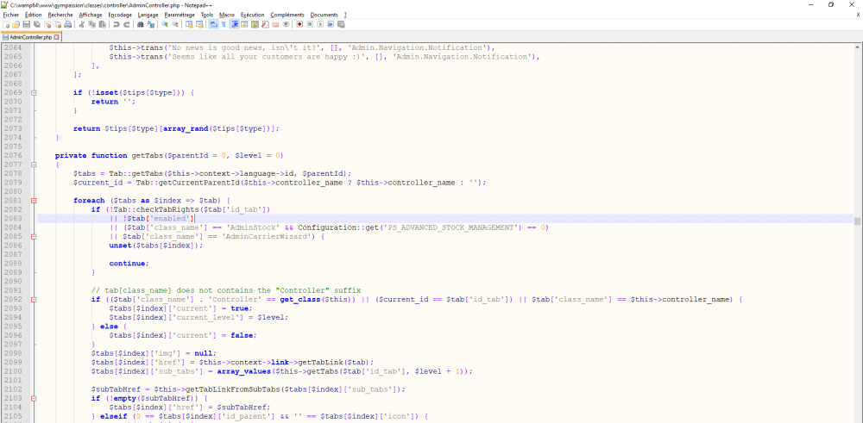The width and height of the screenshot is (863, 423).
Task: Zoom in with magnifier plus icon
Action: tap(165, 24)
